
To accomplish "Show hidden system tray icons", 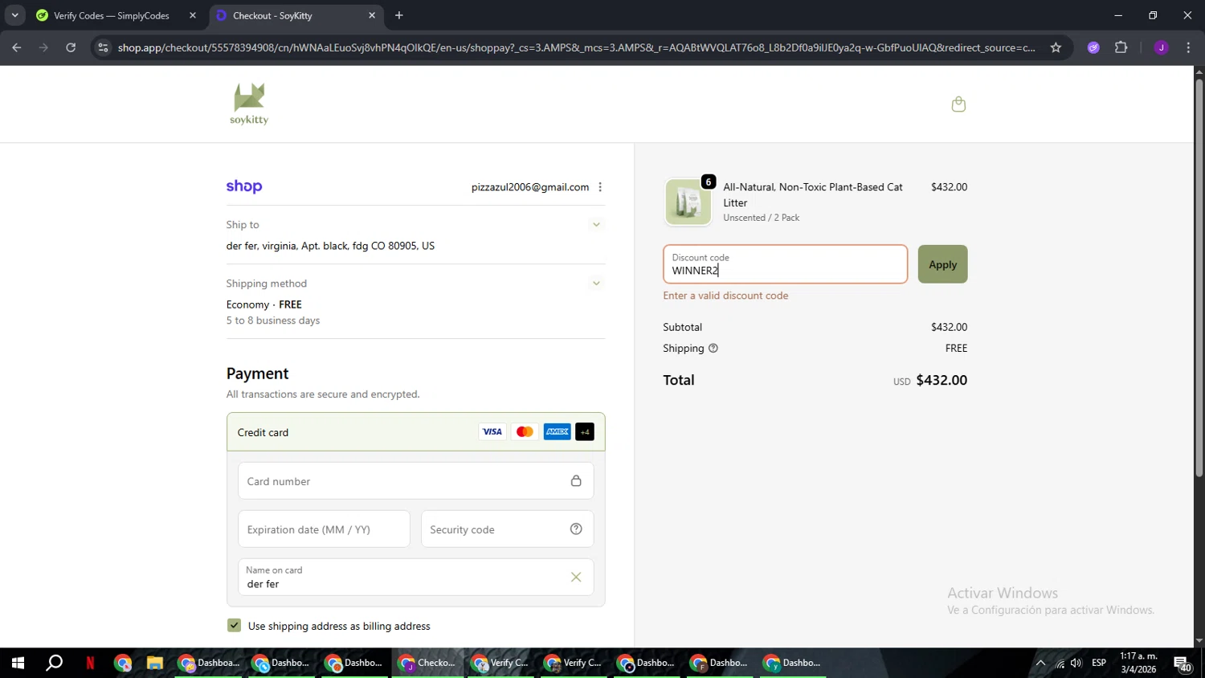I will click(x=1040, y=663).
